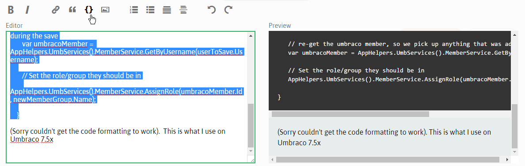The image size is (525, 166).
Task: Insert a hyperlink
Action: point(55,10)
